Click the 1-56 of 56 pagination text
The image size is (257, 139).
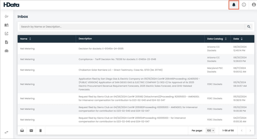[228, 131]
